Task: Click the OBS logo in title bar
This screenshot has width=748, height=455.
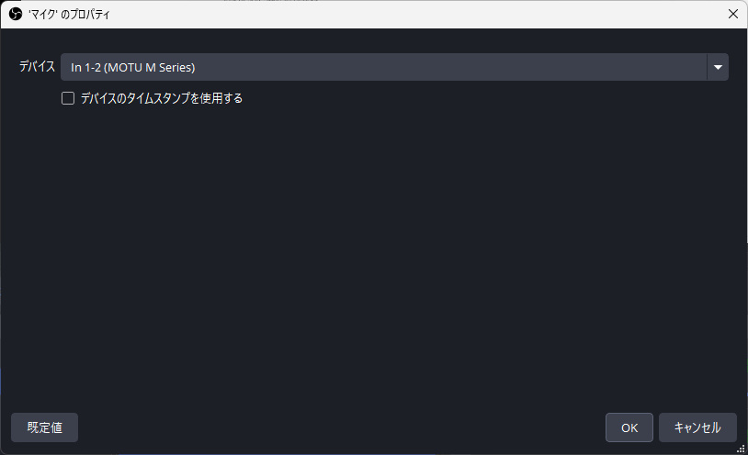Action: (15, 15)
